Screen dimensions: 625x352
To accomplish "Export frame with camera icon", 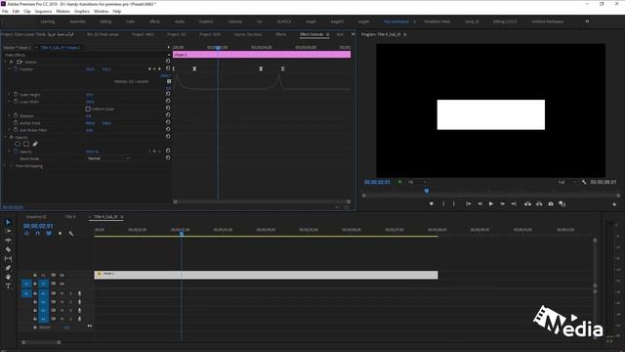I will coord(551,204).
